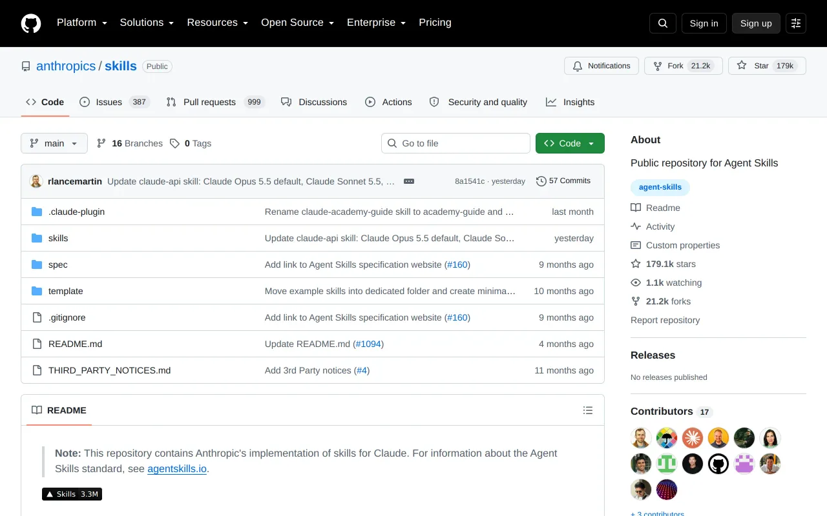This screenshot has width=827, height=516.
Task: Open the 57 Commits history
Action: coord(563,181)
